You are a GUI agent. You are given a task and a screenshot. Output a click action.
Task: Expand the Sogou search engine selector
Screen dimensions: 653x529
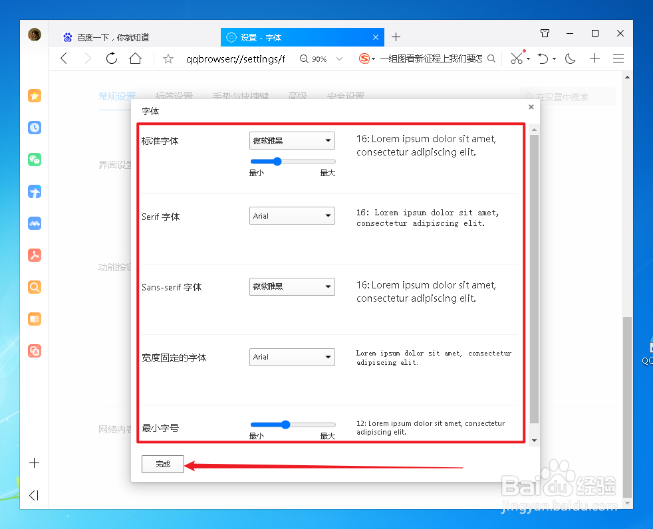(x=374, y=58)
